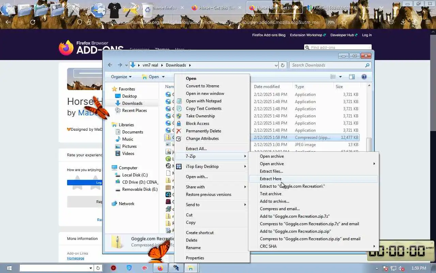Toggle the preview pane icon in Explorer

(352, 77)
